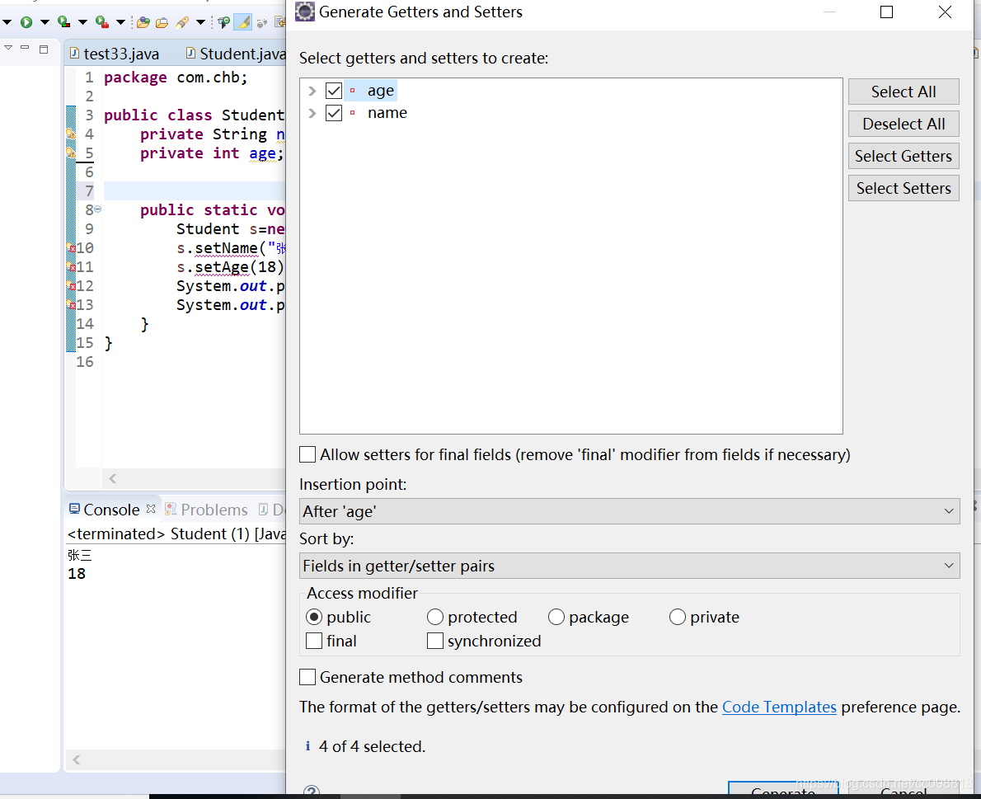Open the Code Templates preference link
The width and height of the screenshot is (981, 799).
coord(779,707)
